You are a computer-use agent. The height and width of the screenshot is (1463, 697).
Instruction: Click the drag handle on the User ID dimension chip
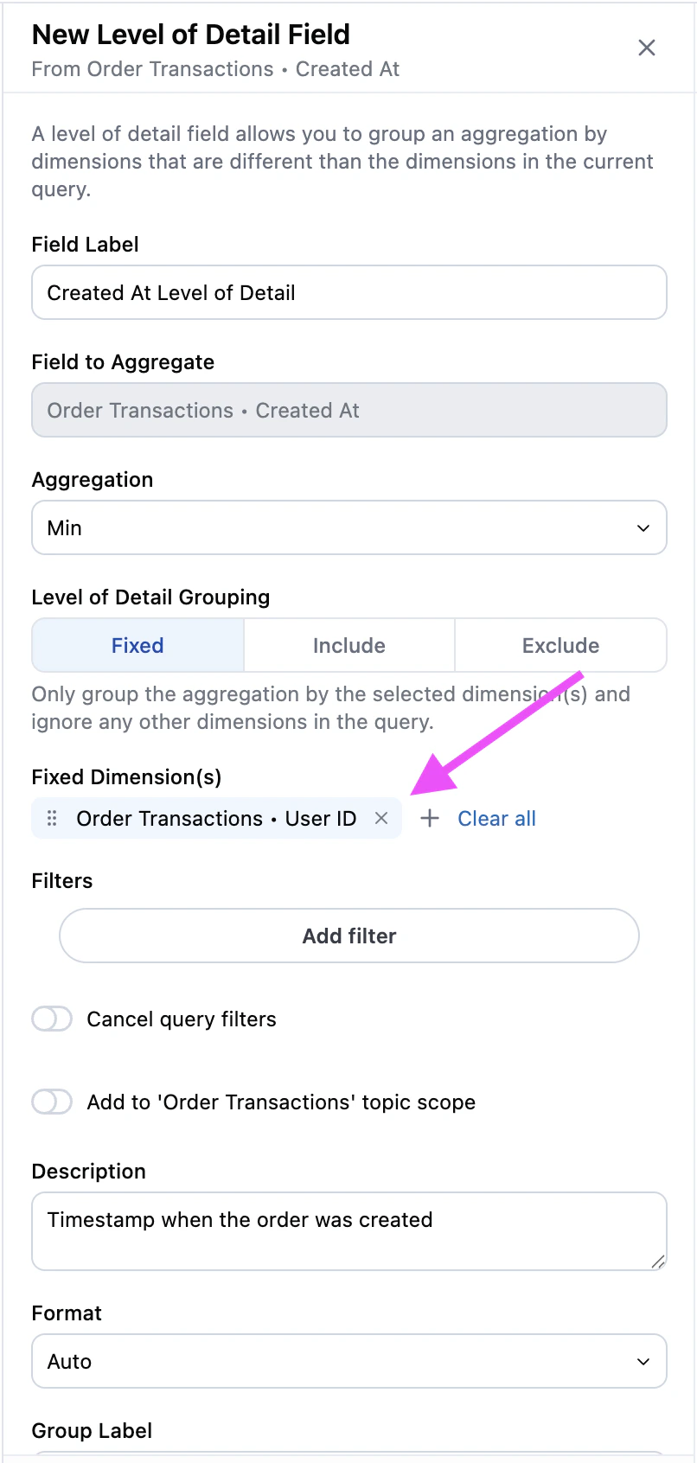[52, 818]
